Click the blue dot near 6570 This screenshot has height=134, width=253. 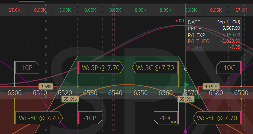click(x=184, y=95)
